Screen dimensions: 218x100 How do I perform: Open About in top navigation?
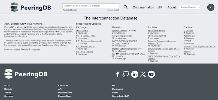tap(172, 7)
